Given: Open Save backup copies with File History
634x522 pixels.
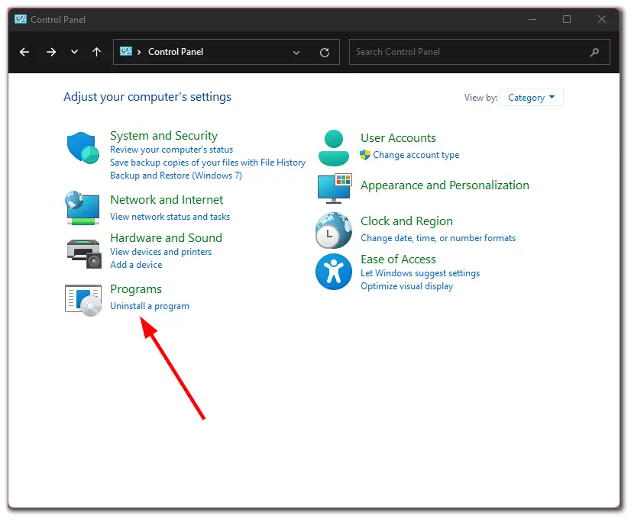Looking at the screenshot, I should pyautogui.click(x=208, y=163).
